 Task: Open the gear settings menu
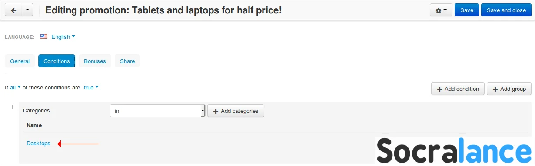point(441,10)
